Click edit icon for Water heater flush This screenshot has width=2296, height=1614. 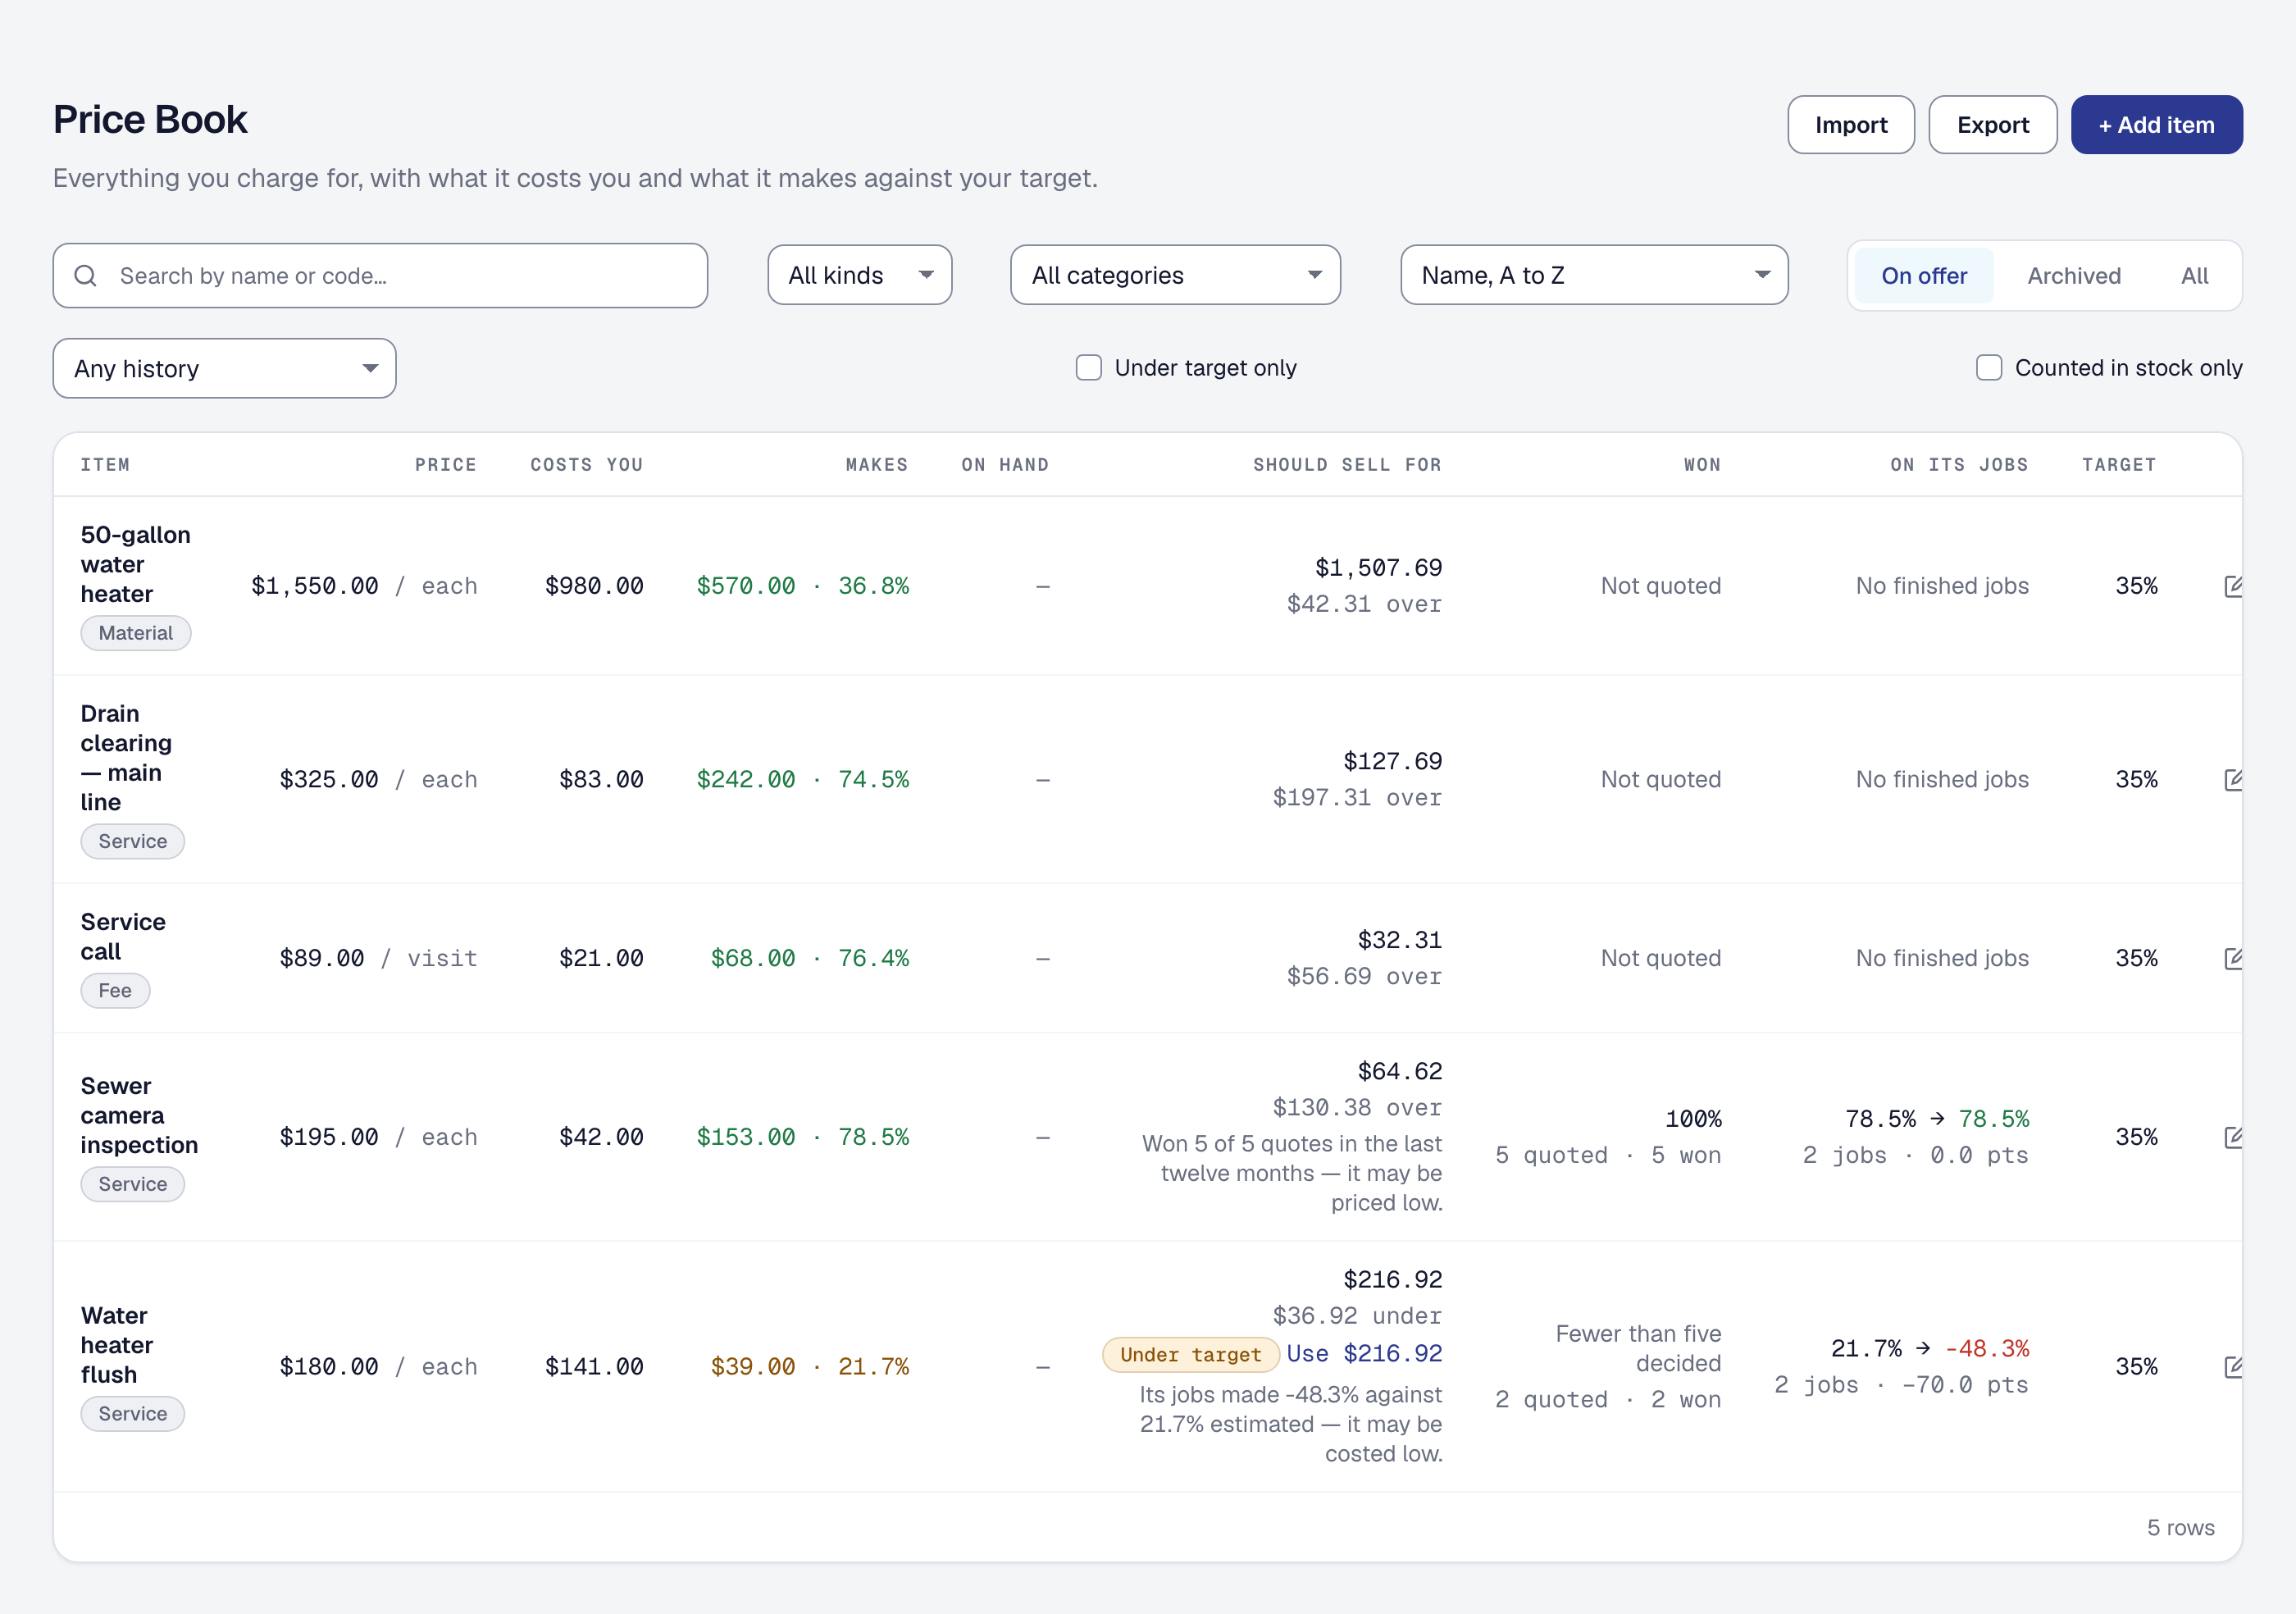click(2232, 1366)
